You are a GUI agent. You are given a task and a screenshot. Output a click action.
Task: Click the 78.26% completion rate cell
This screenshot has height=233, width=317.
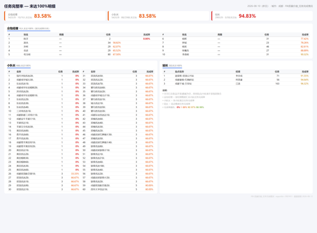[304, 43]
